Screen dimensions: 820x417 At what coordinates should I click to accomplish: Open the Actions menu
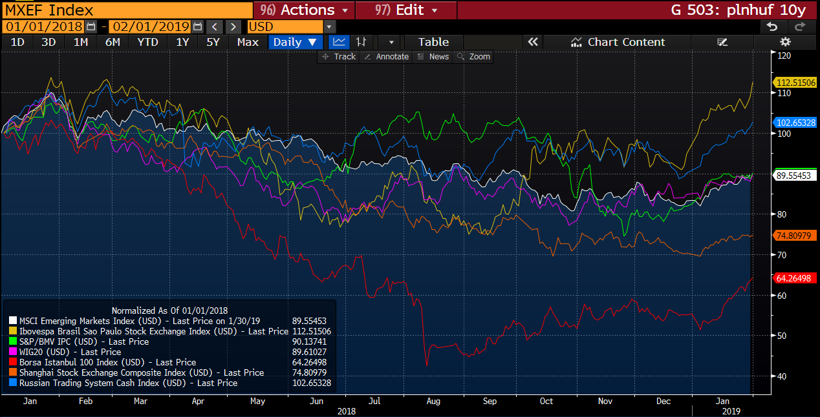coord(304,10)
